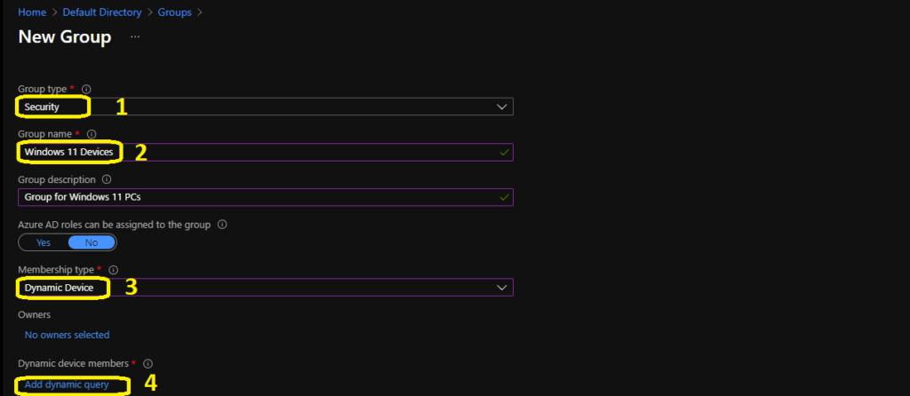Go to Home in the breadcrumb
Image resolution: width=910 pixels, height=396 pixels.
point(32,12)
